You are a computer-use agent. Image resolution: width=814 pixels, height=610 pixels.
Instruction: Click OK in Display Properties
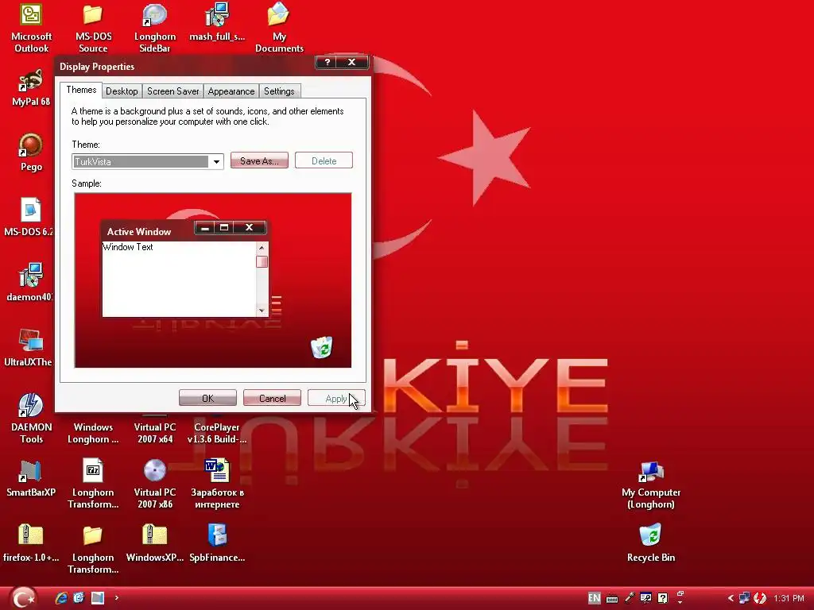pos(207,399)
